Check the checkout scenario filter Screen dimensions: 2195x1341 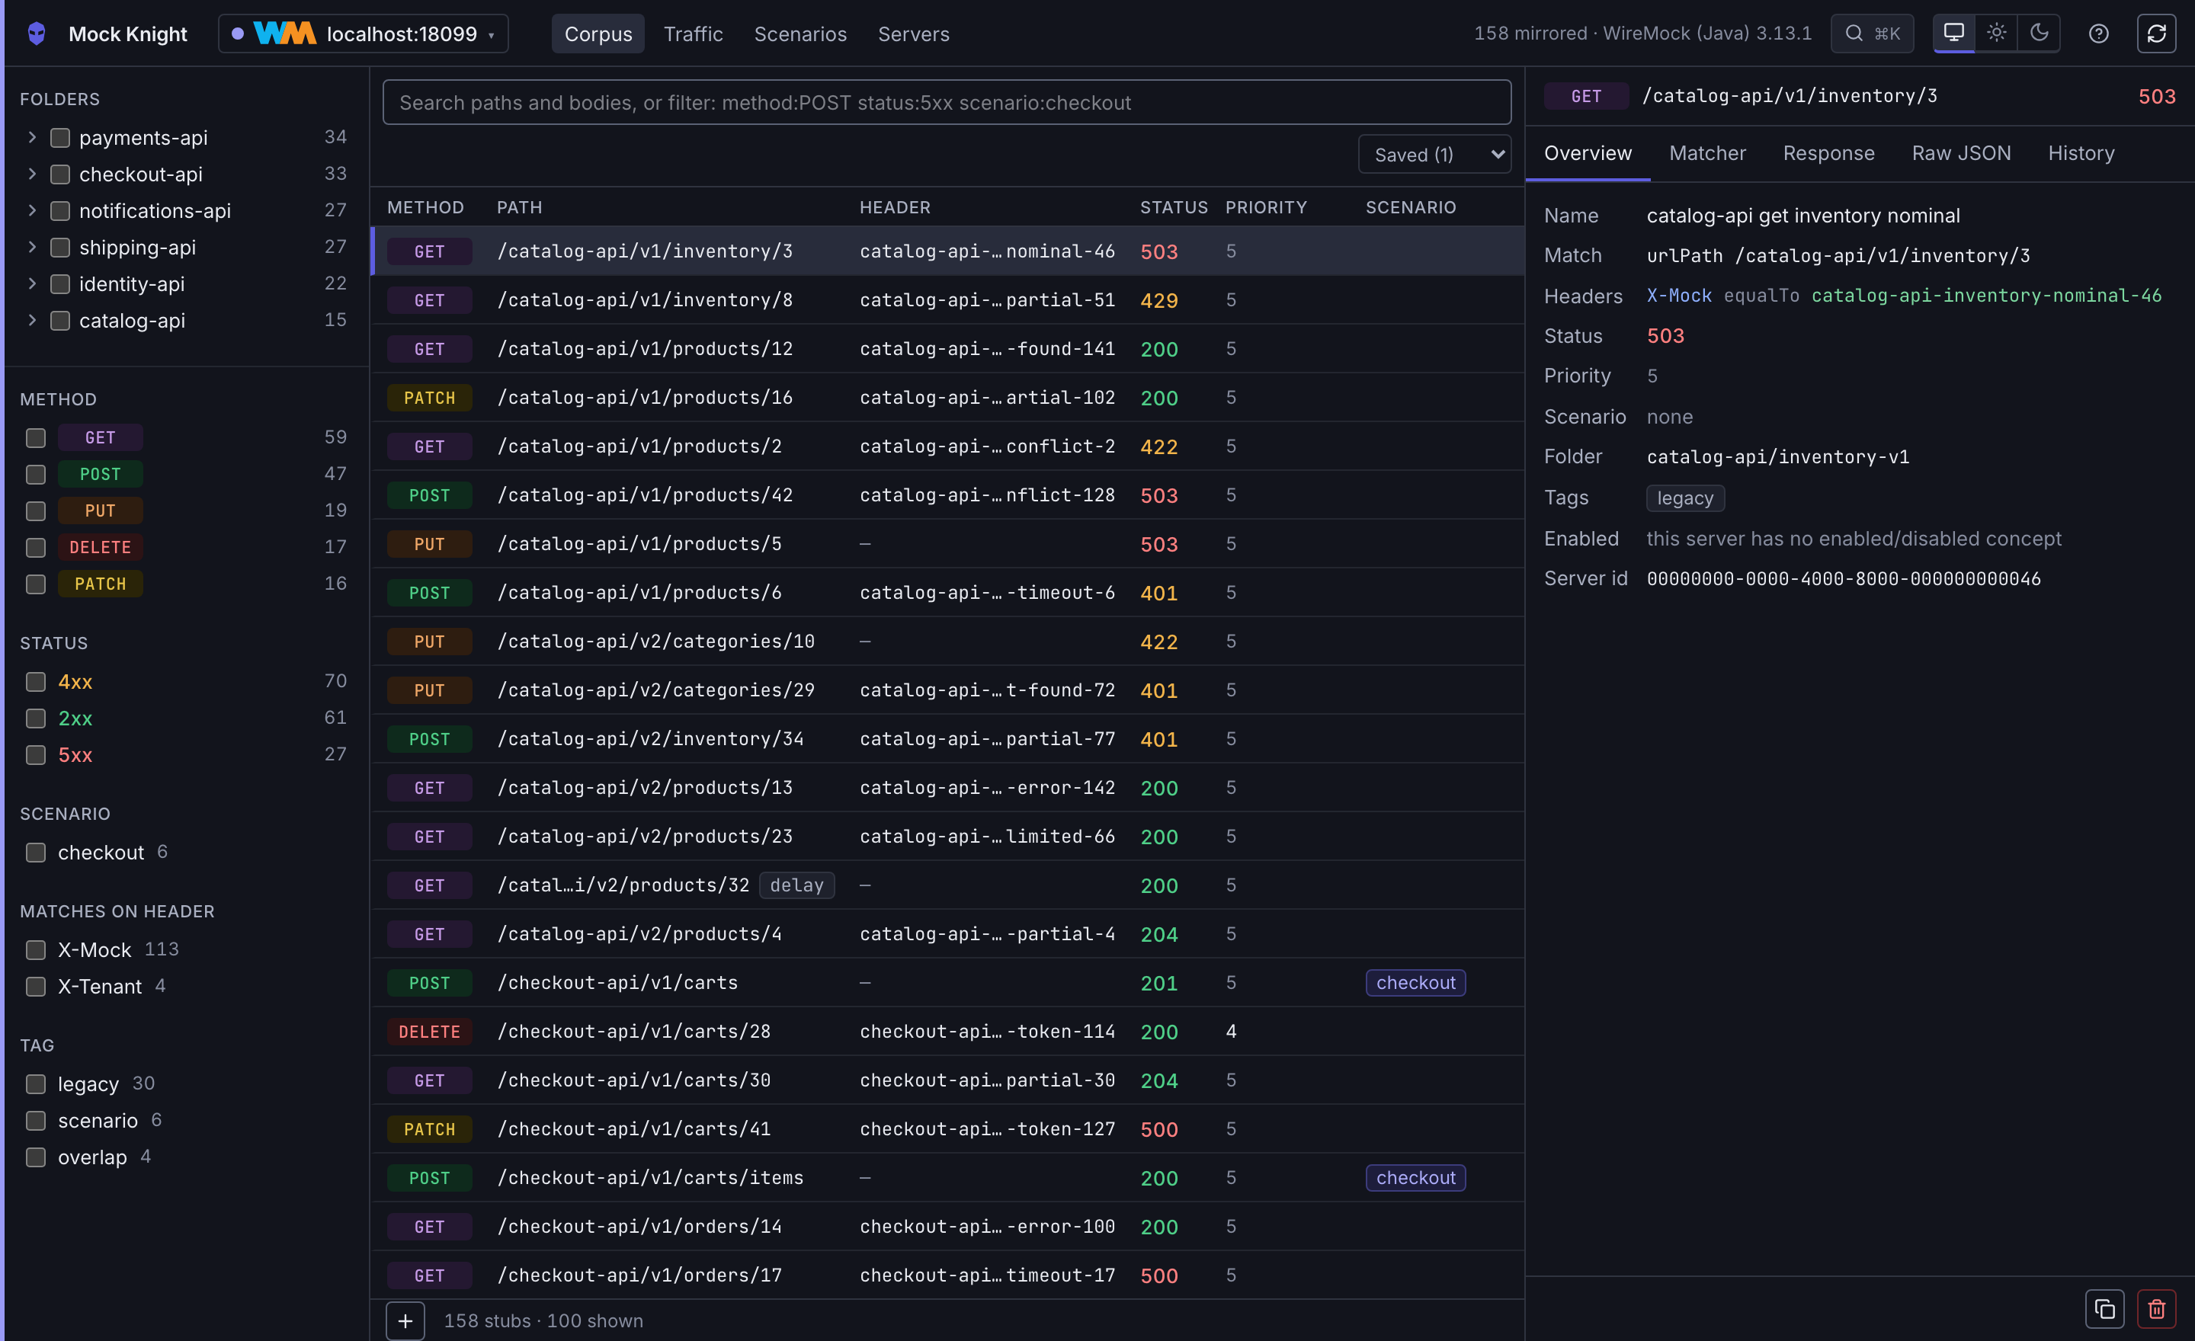tap(36, 853)
